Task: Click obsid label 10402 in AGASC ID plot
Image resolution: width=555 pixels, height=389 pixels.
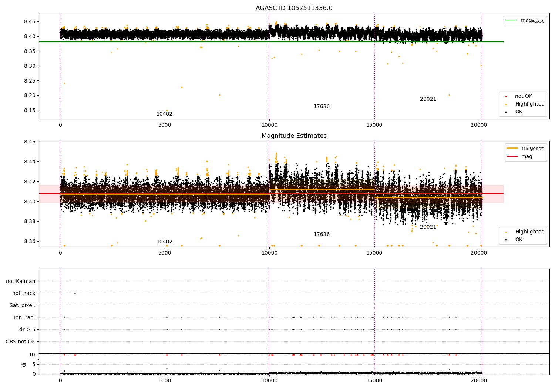Action: pyautogui.click(x=164, y=114)
